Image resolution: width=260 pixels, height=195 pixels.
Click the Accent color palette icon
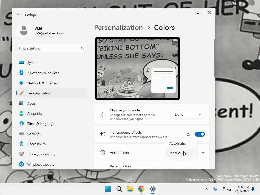pyautogui.click(x=102, y=153)
